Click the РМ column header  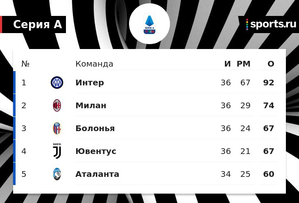coord(243,64)
